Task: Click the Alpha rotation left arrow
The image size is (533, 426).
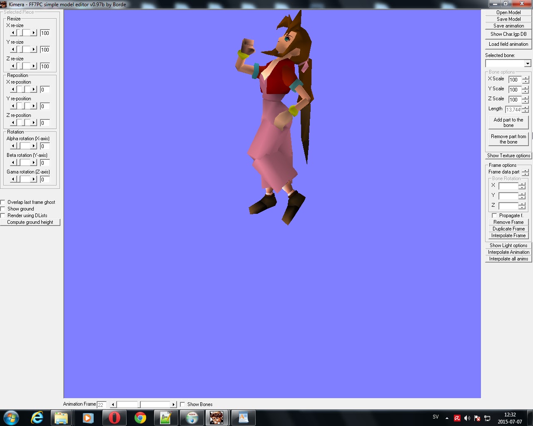Action: [x=13, y=146]
